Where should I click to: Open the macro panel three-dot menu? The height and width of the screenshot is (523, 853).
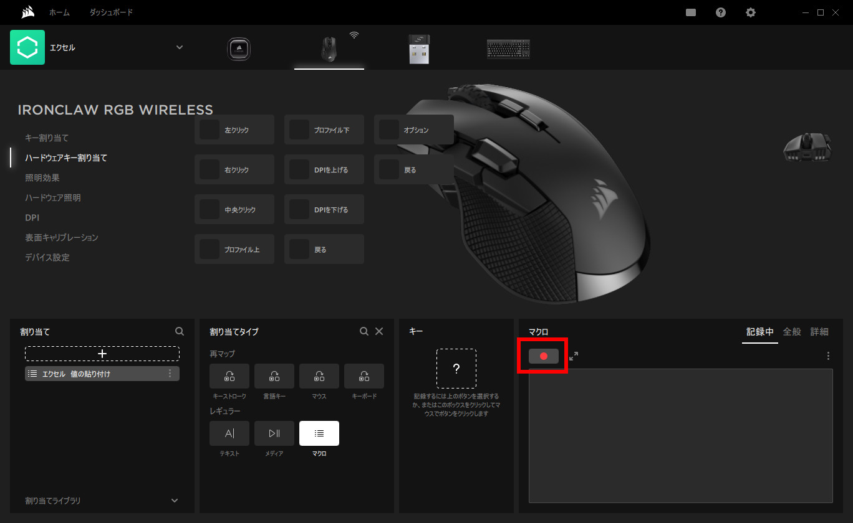(x=828, y=356)
